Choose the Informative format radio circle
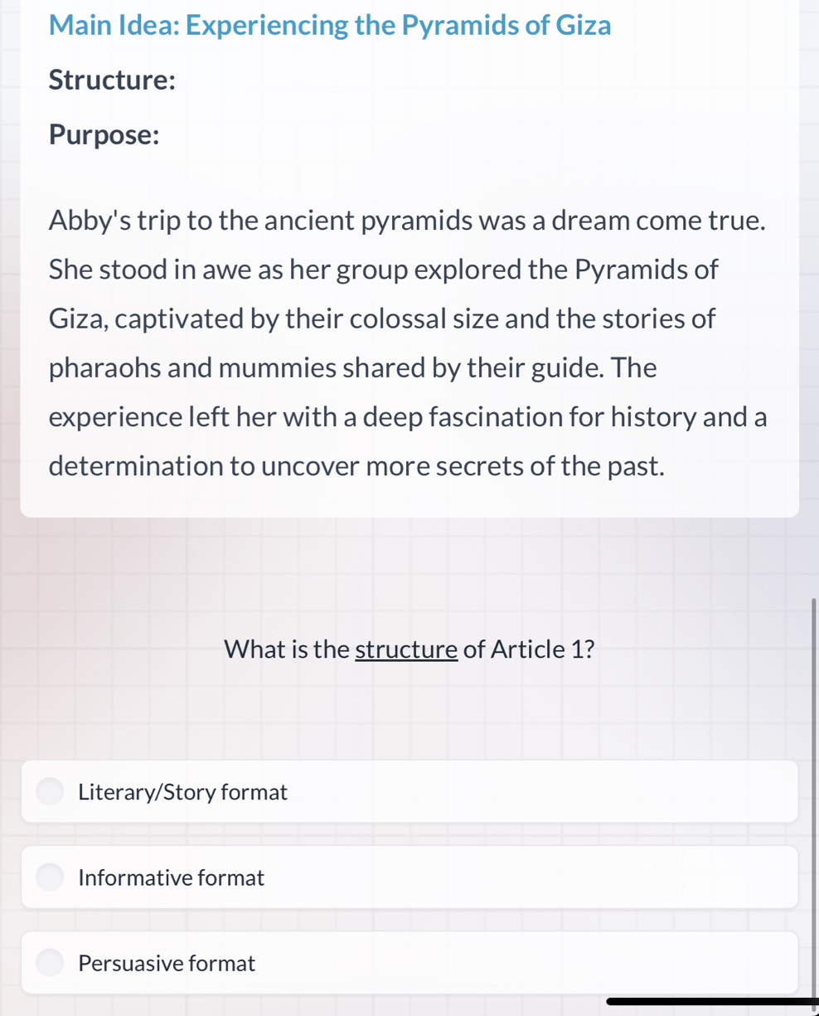This screenshot has width=819, height=1016. (50, 877)
